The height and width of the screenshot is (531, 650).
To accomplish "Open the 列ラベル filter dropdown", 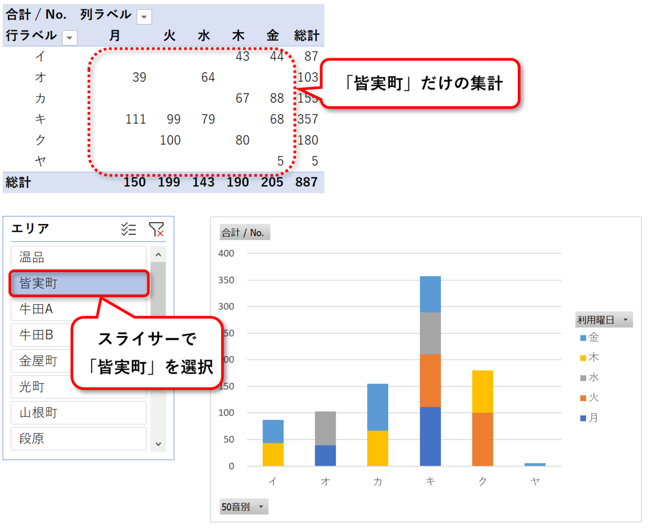I will (144, 16).
